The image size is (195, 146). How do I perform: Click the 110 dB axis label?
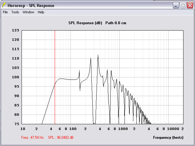point(15,58)
